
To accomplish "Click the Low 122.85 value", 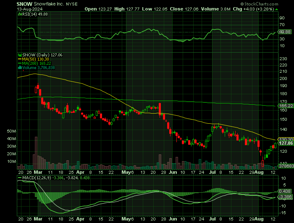I will click(x=155, y=9).
